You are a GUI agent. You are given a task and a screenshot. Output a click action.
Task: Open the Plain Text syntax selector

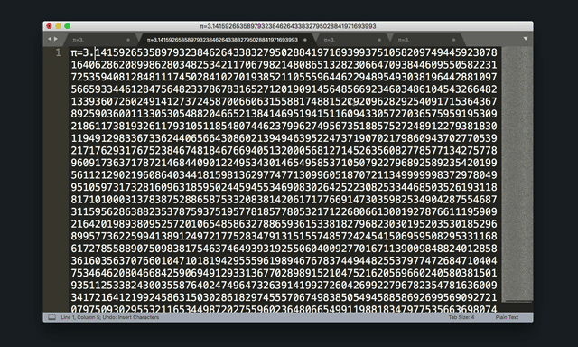click(x=507, y=317)
